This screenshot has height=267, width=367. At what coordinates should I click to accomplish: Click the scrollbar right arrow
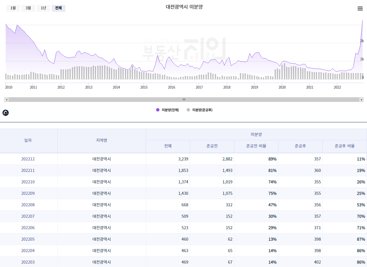(361, 100)
